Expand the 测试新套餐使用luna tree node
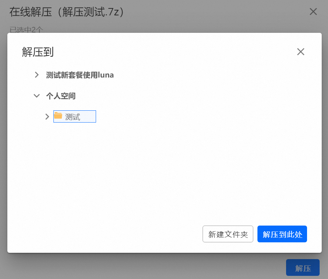 click(37, 75)
